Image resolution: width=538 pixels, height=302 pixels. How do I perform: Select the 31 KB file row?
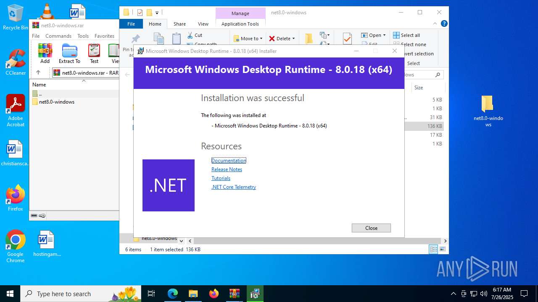(424, 117)
